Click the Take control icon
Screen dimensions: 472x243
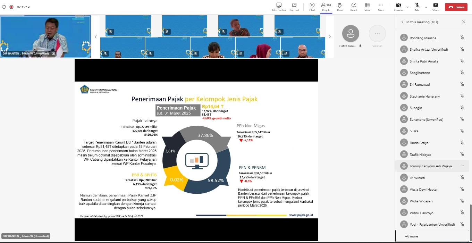tap(279, 5)
